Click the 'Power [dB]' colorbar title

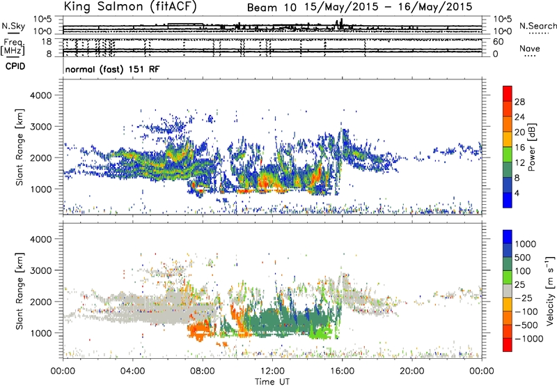532,147
